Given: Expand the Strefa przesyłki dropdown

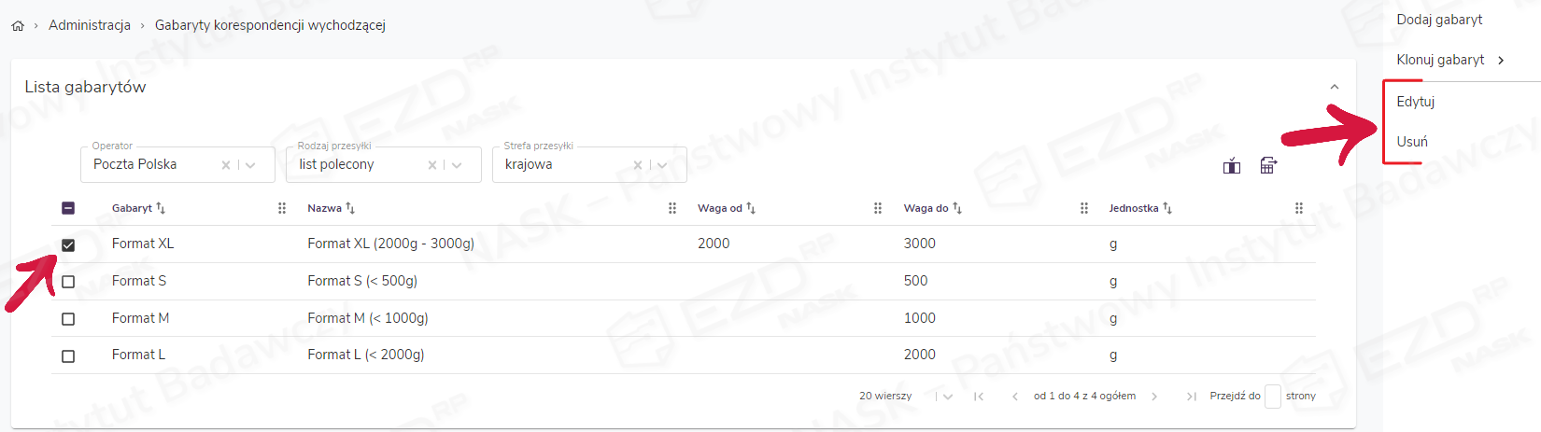Looking at the screenshot, I should tap(662, 165).
